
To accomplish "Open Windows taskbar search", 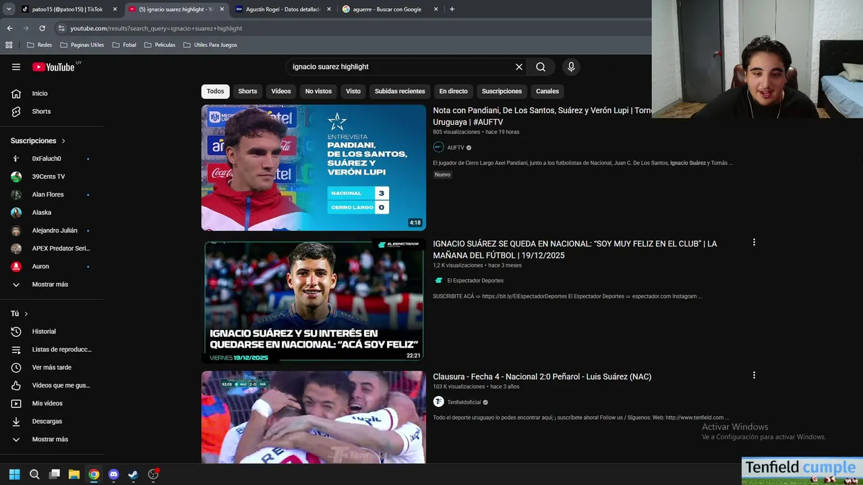I will 34,474.
